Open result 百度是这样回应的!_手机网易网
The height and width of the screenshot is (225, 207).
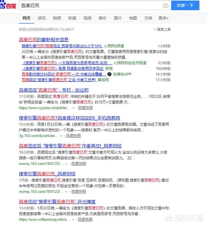click(69, 118)
